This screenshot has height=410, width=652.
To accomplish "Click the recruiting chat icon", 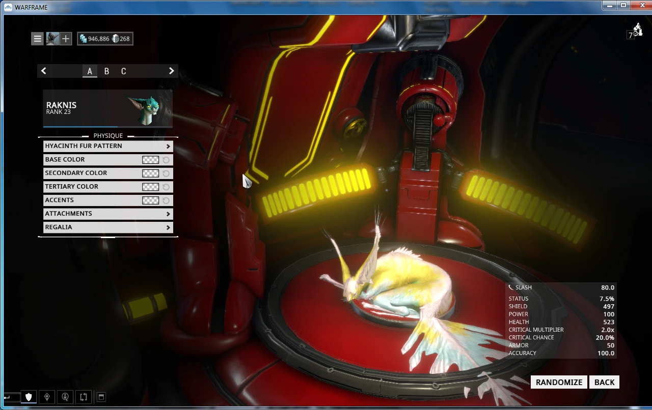I will [65, 397].
